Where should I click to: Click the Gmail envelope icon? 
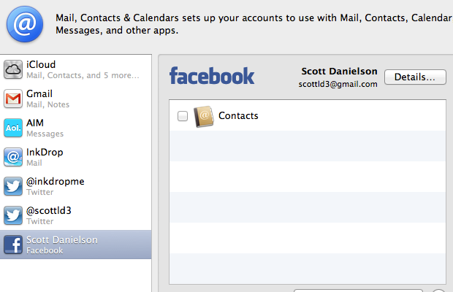coord(13,99)
